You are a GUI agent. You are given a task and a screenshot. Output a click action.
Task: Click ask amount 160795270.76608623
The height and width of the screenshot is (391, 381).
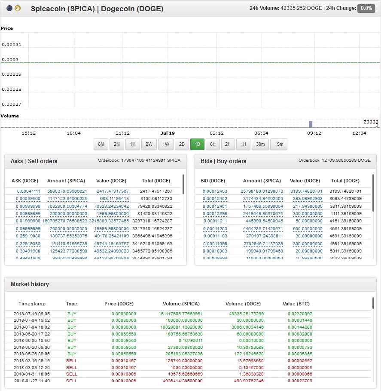click(x=65, y=221)
